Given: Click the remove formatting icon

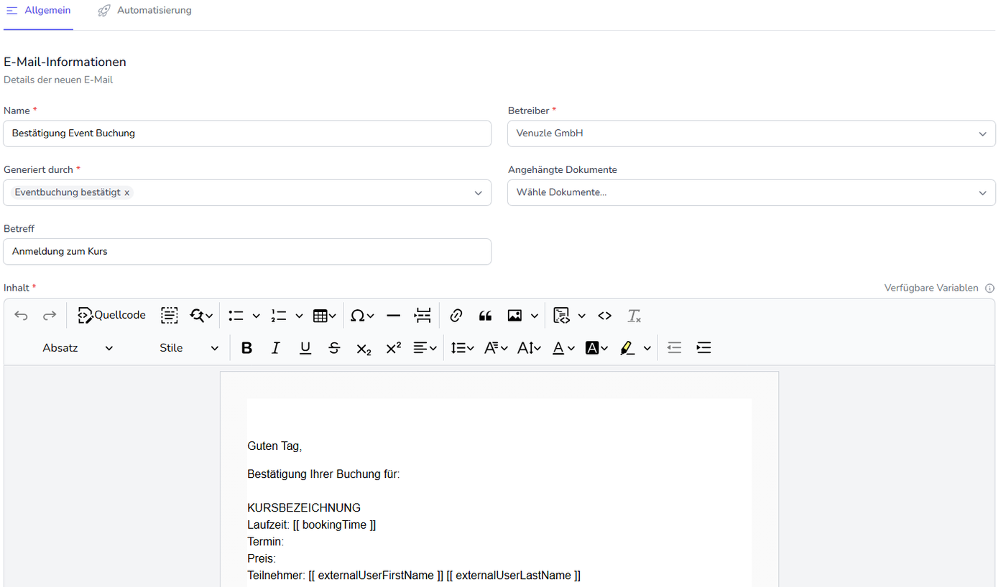Looking at the screenshot, I should coord(634,316).
